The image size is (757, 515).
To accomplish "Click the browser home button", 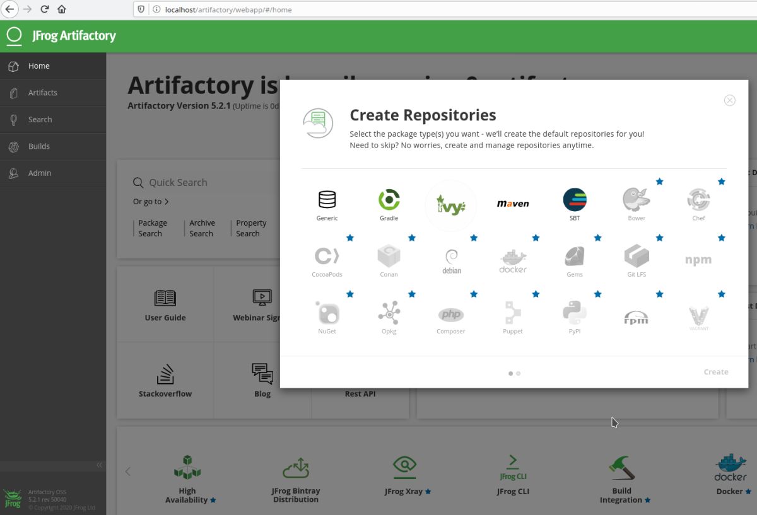I will pos(62,9).
